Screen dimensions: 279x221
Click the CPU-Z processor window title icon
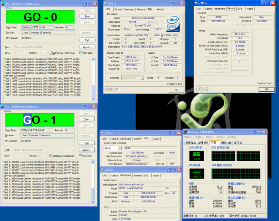pos(105,3)
